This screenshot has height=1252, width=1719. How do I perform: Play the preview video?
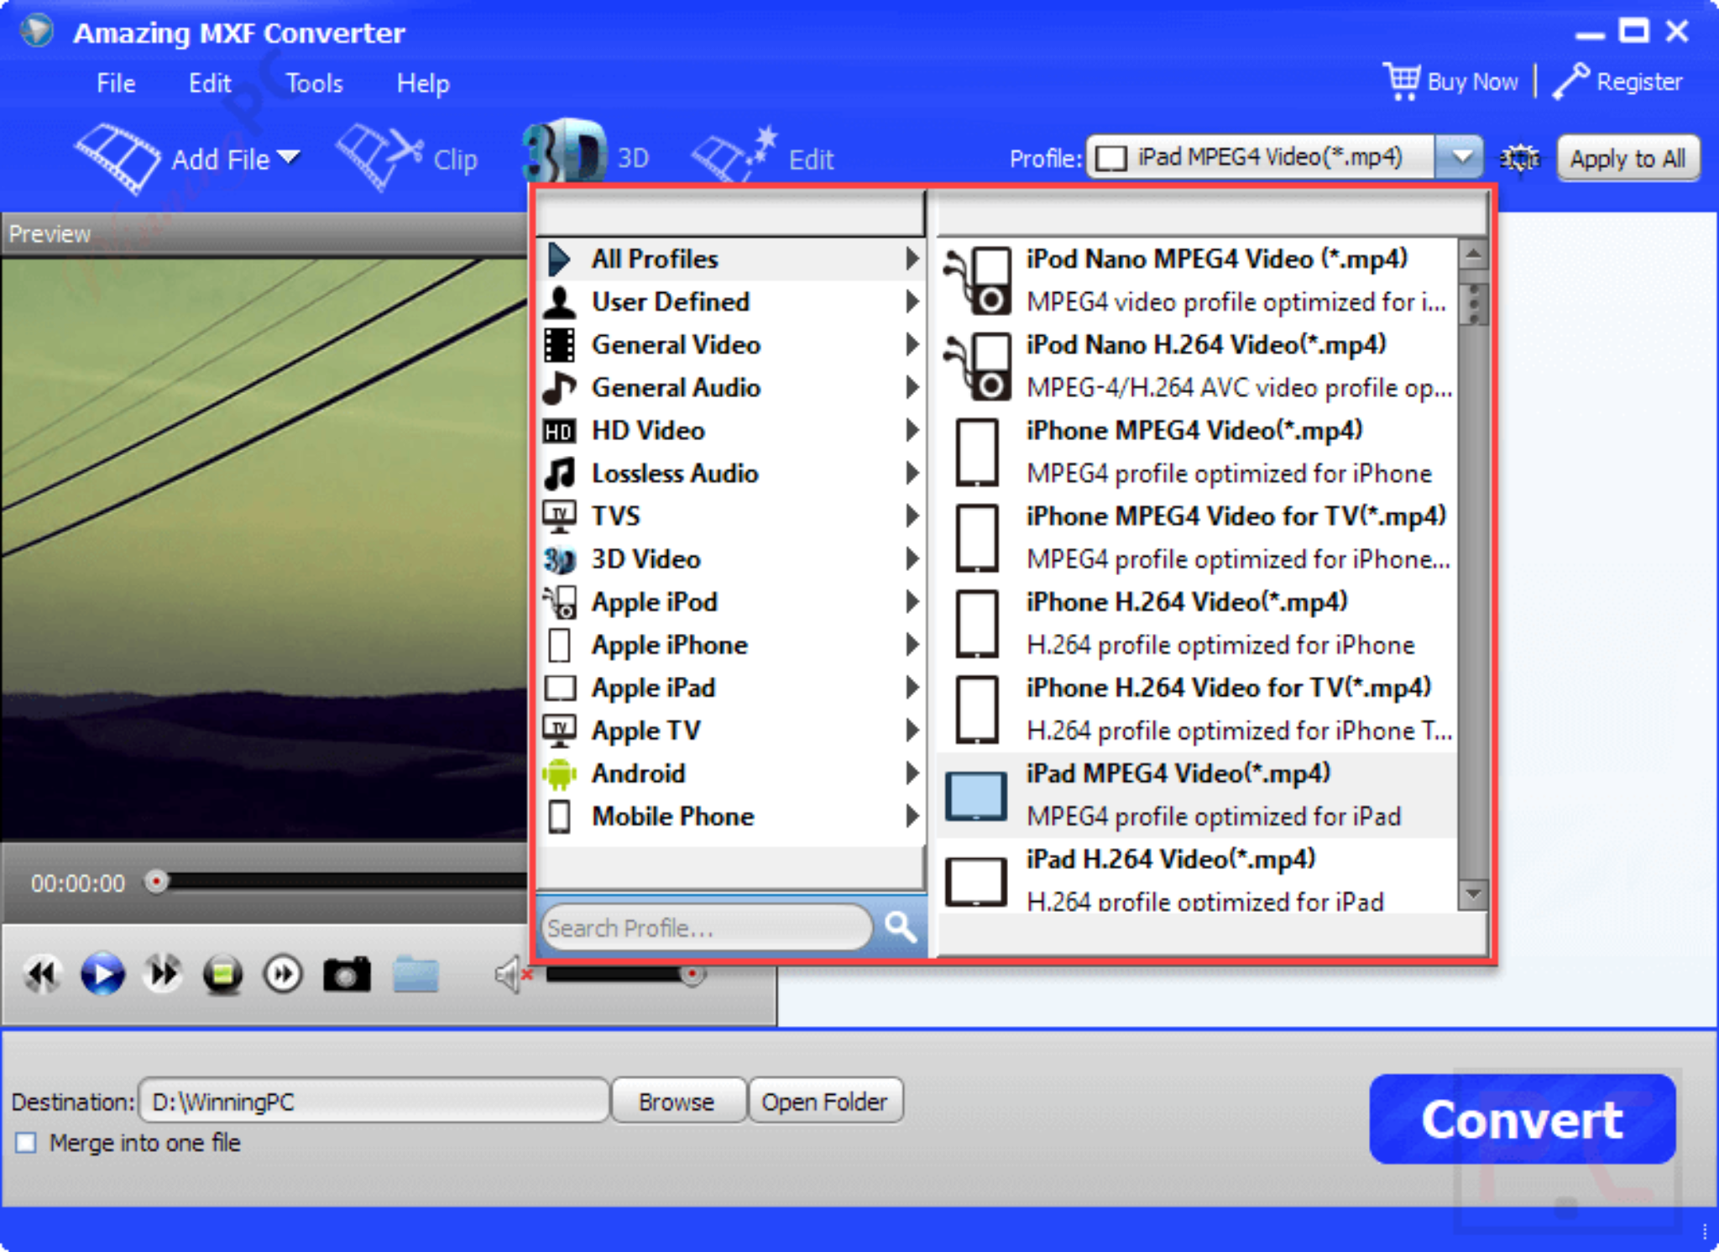click(x=102, y=974)
